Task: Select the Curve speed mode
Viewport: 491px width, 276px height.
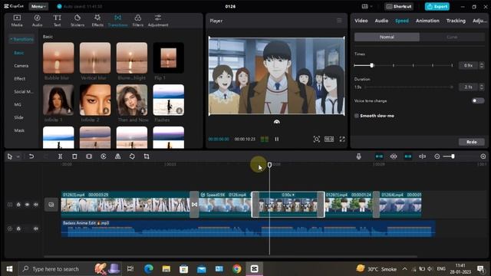Action: 452,37
